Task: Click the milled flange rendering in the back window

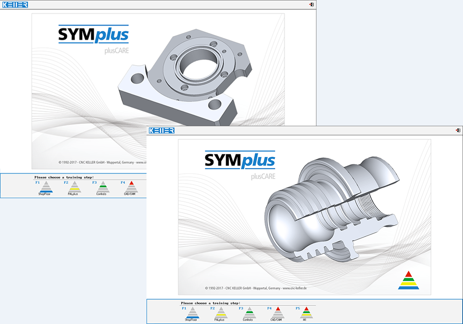Action: point(185,77)
